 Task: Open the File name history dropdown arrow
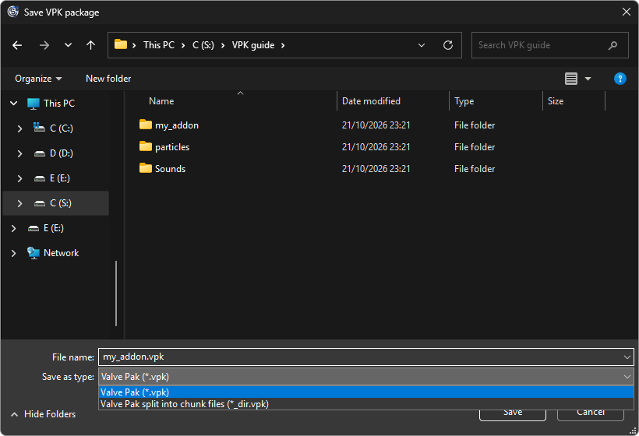tap(627, 357)
